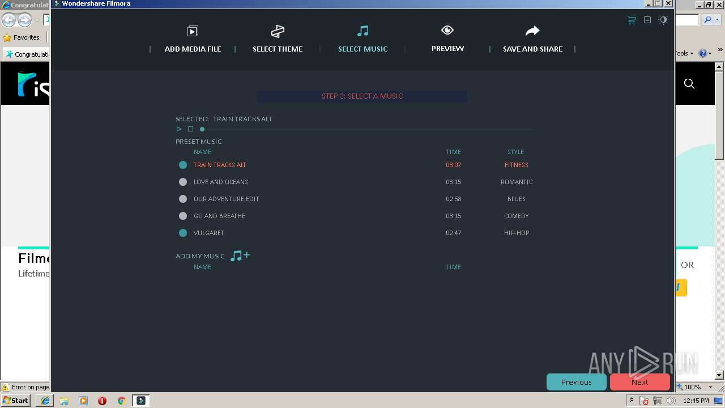Click the Select Theme icon
The height and width of the screenshot is (408, 725).
click(x=278, y=31)
